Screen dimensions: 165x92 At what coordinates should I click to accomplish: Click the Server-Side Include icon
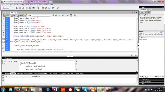(x=46, y=8)
